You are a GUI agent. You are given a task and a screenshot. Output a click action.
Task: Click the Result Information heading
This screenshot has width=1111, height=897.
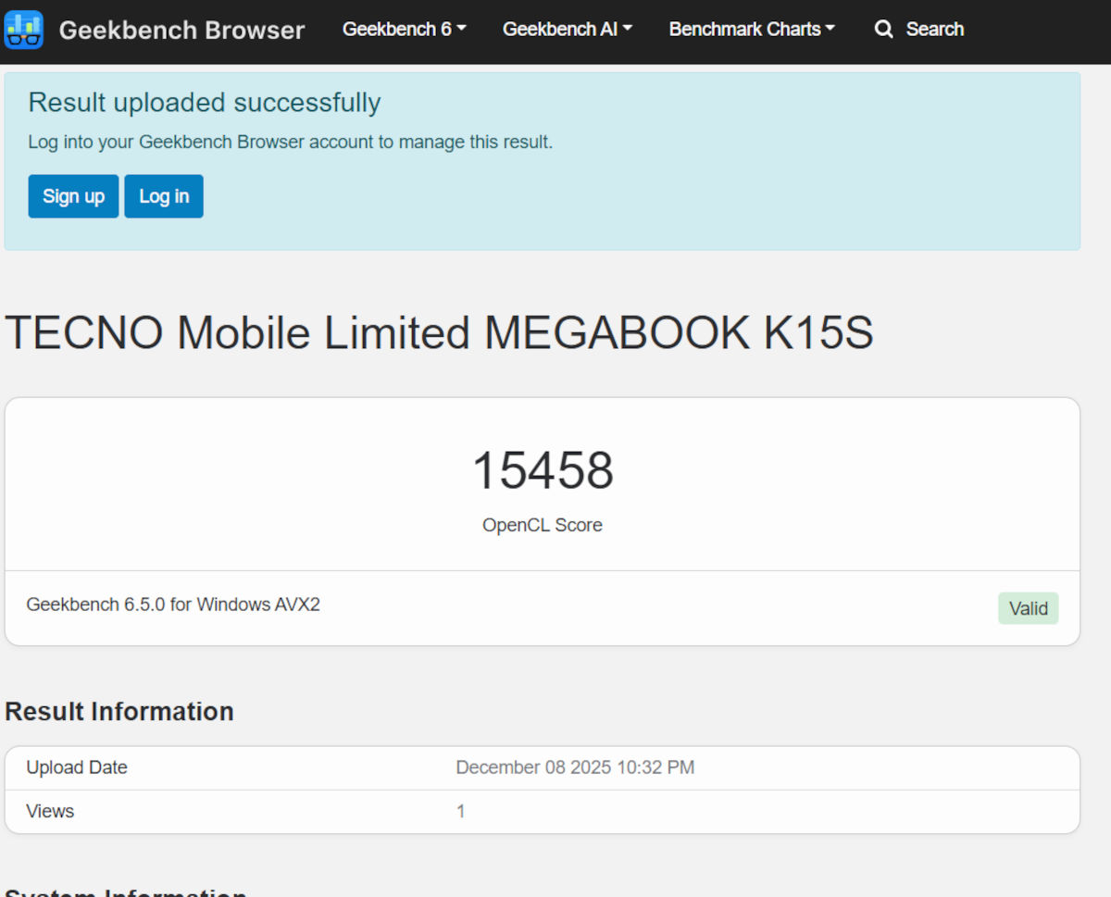[x=119, y=711]
